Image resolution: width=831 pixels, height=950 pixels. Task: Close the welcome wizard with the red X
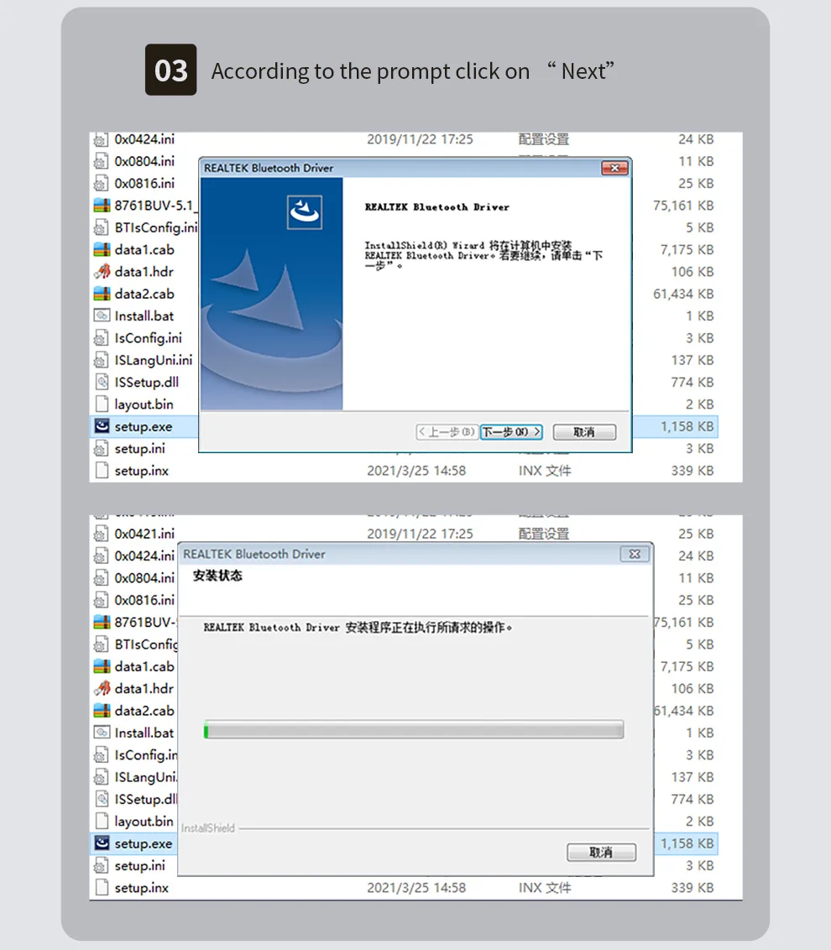[614, 168]
